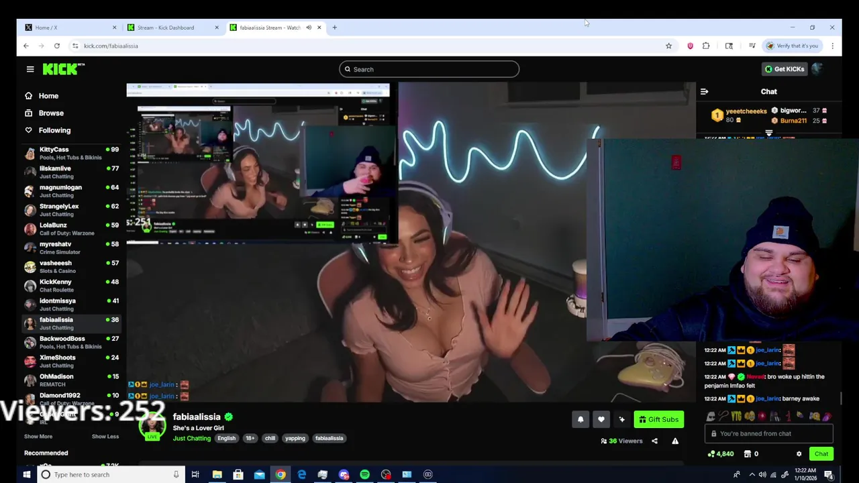
Task: Open LolaBunz channel in sidebar
Action: (71, 229)
